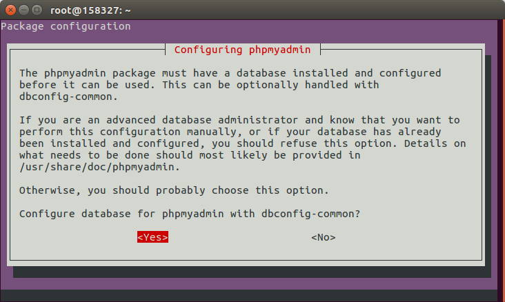Click the Package configuration header text

coord(66,26)
